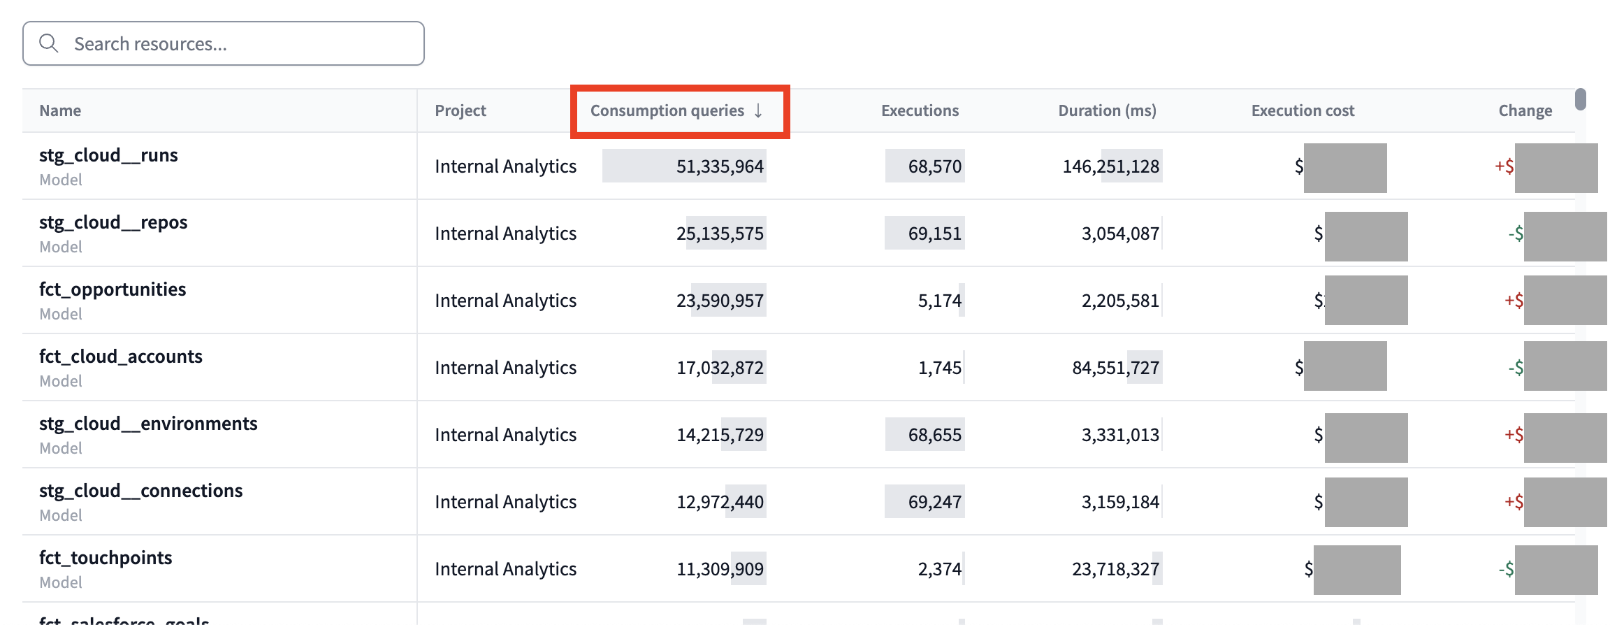Sort the table by Executions column
This screenshot has width=1610, height=625.
tap(920, 110)
